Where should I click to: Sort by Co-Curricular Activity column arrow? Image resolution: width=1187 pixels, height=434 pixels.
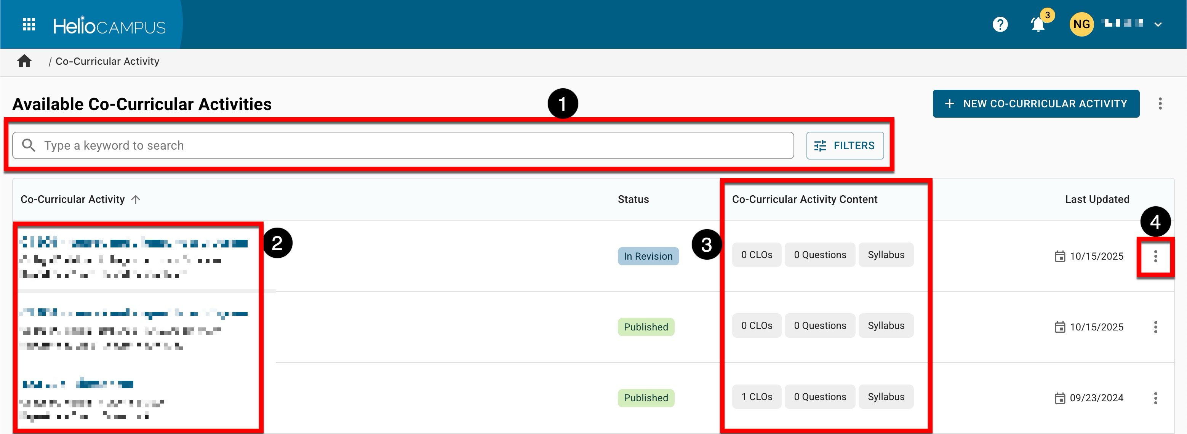click(136, 199)
